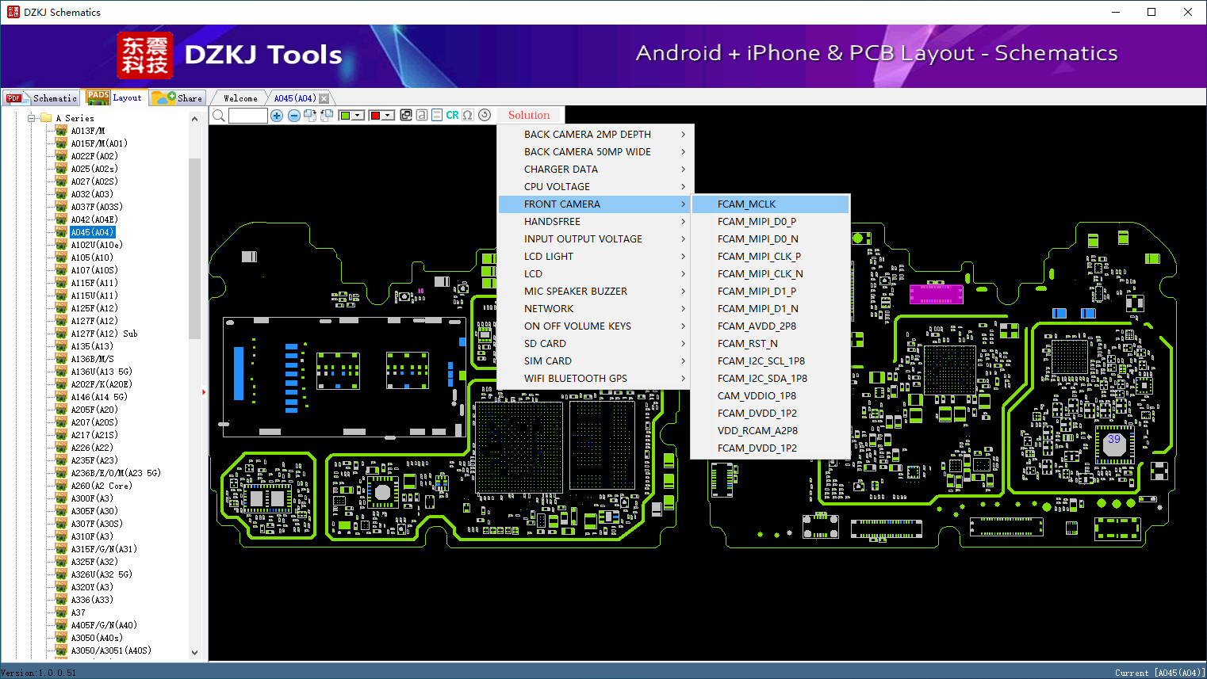Switch to the Welcome tab
Screen dimensions: 1207x679
click(240, 98)
